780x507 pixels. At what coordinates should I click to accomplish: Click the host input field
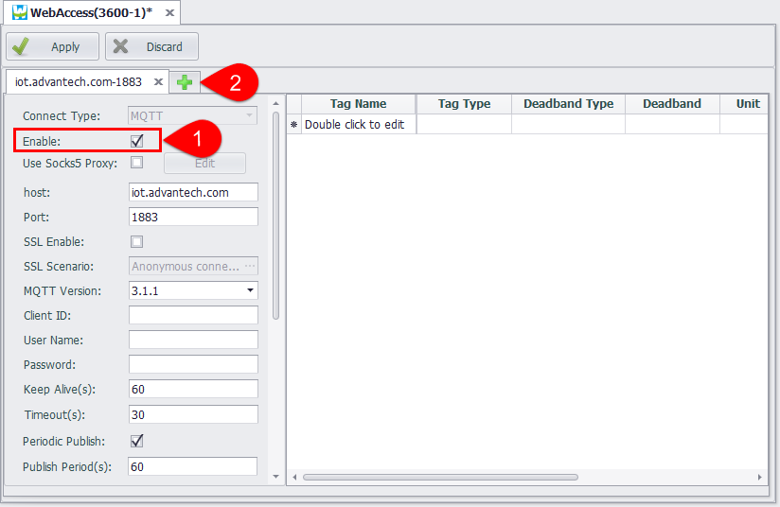(193, 192)
